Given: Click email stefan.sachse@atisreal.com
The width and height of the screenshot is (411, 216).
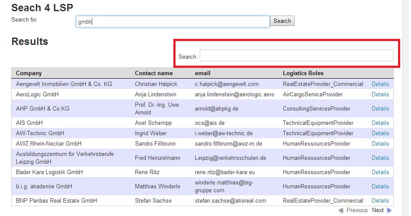Looking at the screenshot, I should coord(230,200).
